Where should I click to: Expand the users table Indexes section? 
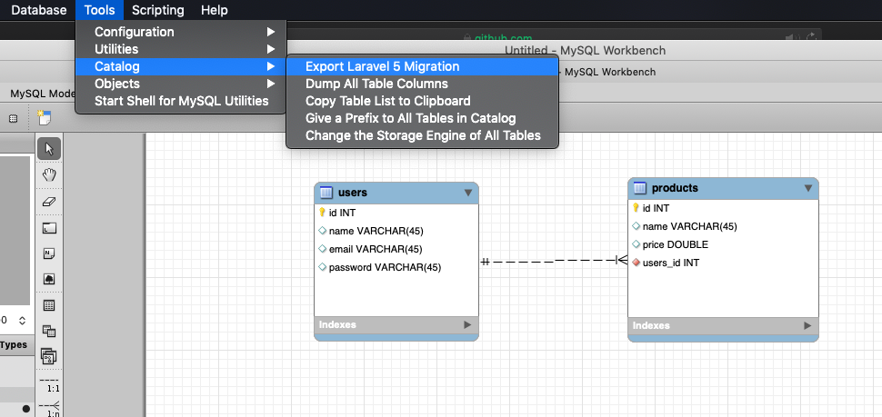click(466, 325)
